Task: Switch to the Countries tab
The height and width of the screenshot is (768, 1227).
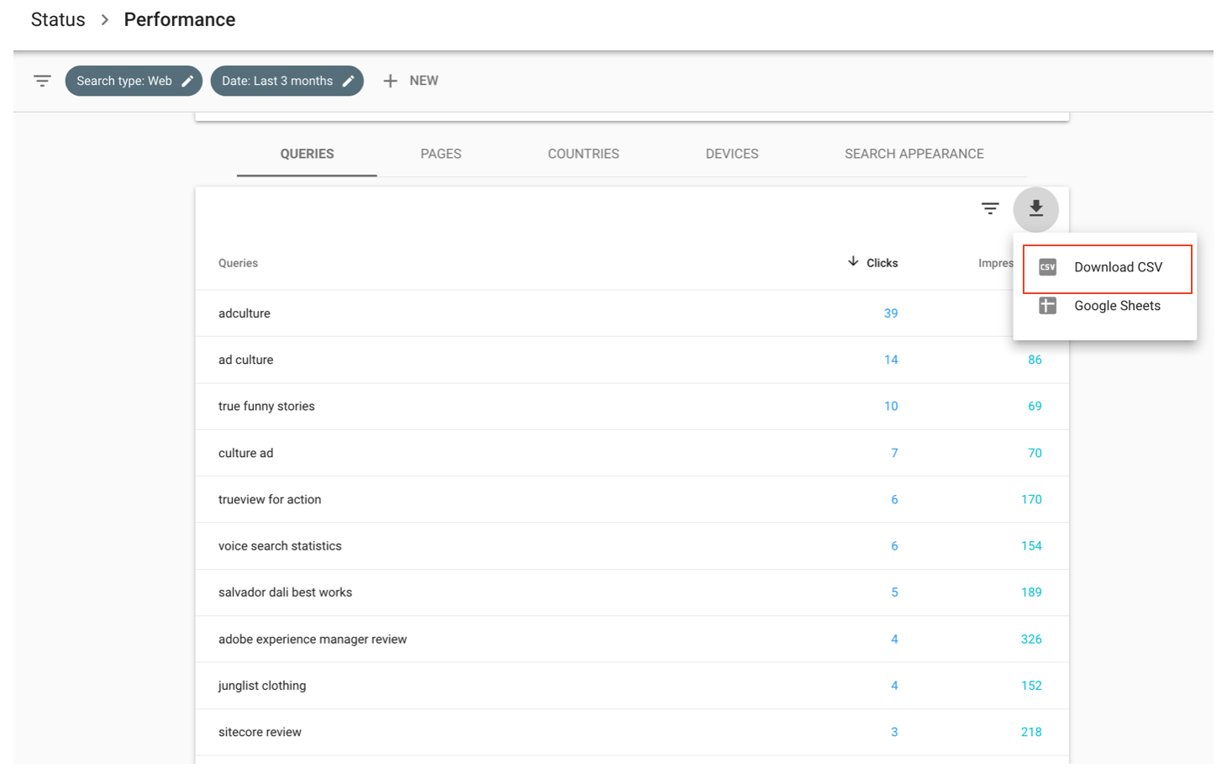Action: point(583,154)
